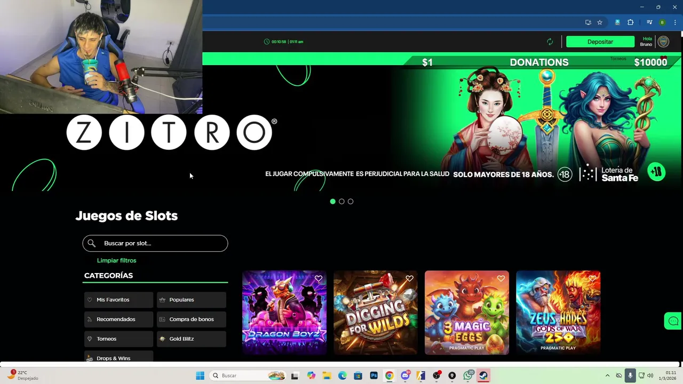This screenshot has height=384, width=683.
Task: Refresh balance with the green circular arrows icon
Action: [x=550, y=42]
